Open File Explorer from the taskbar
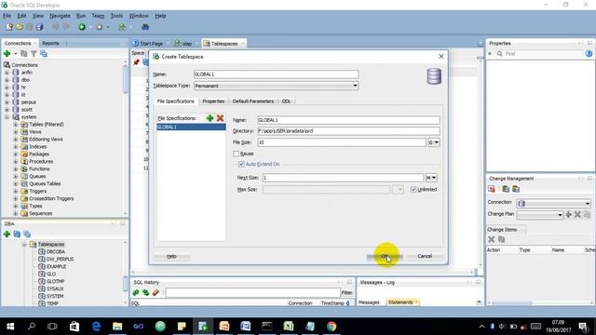This screenshot has height=335, width=596. (117, 327)
